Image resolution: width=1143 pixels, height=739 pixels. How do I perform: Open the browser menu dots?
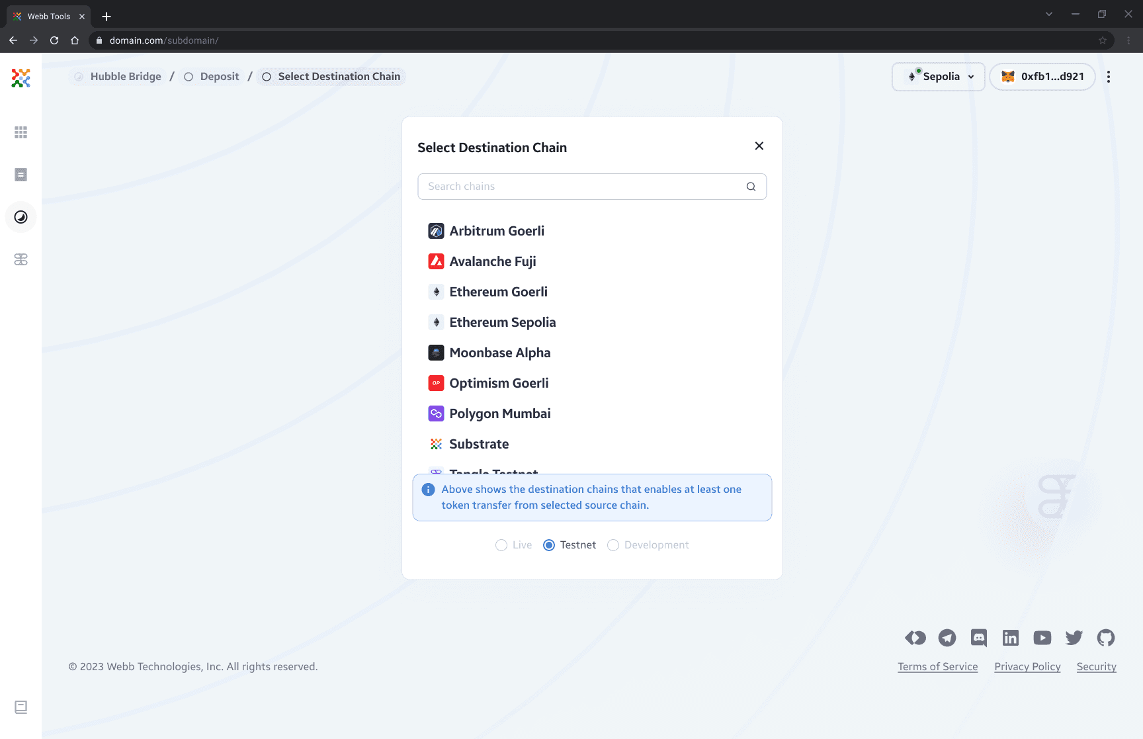pos(1129,40)
